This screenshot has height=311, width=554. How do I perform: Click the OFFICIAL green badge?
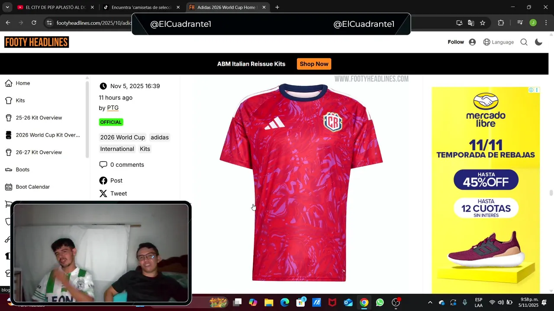click(111, 122)
